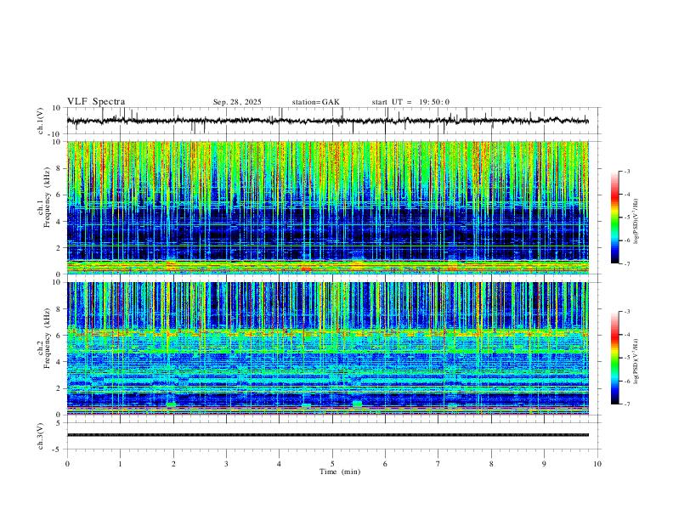Click the "3" tick on the time axis
Image resolution: width=673 pixels, height=520 pixels.
coord(226,464)
